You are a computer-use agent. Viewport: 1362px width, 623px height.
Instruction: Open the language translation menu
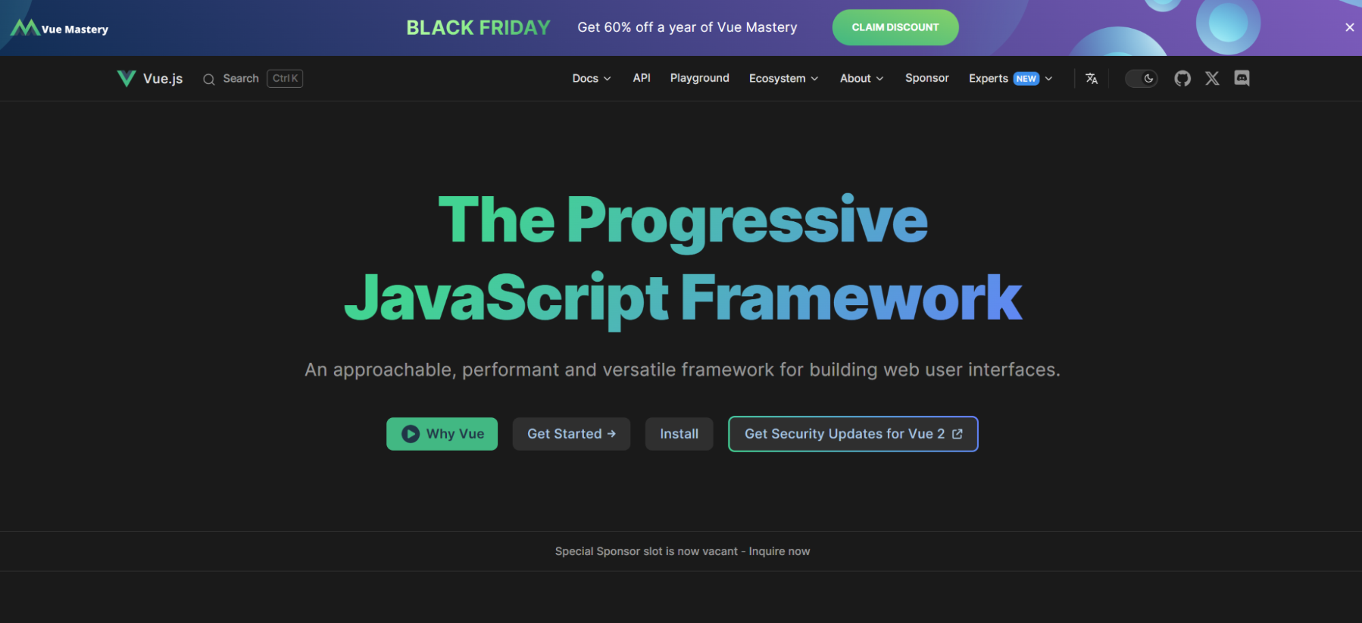tap(1092, 78)
